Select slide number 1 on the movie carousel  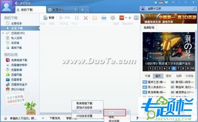pyautogui.click(x=150, y=68)
